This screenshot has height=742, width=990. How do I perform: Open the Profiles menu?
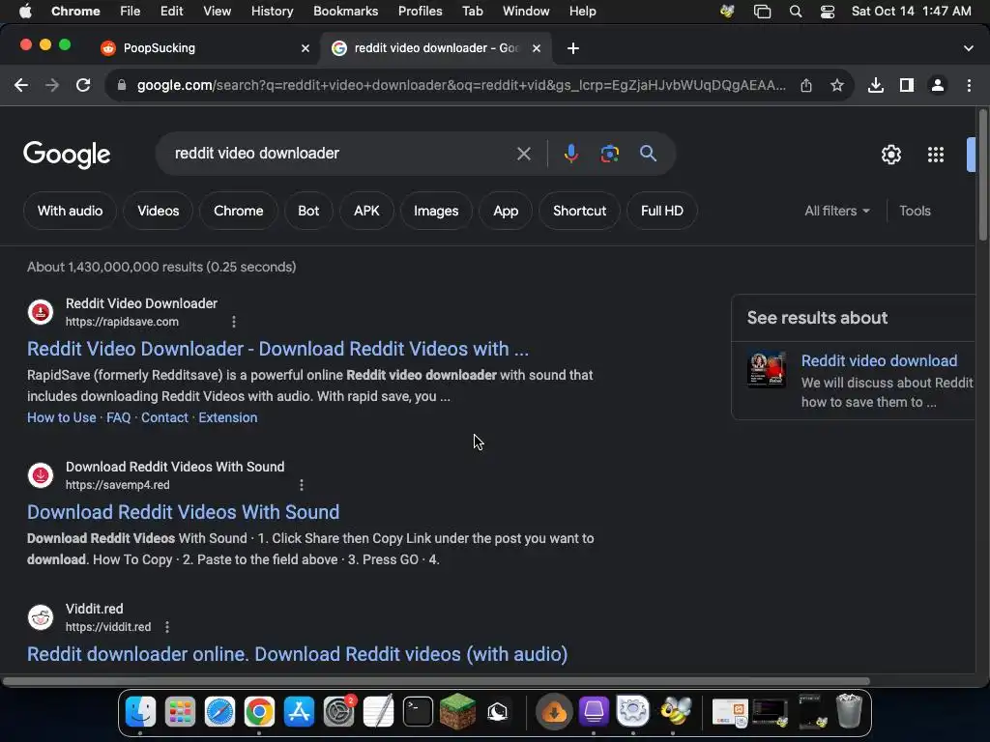point(420,12)
